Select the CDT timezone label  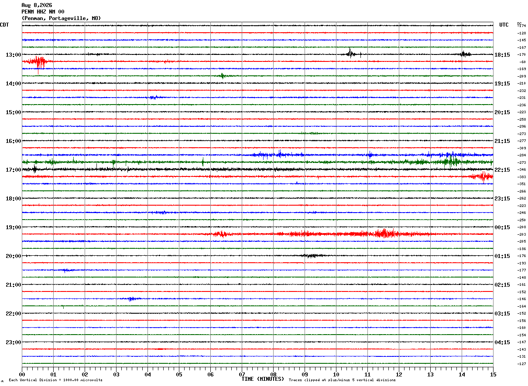click(x=4, y=25)
